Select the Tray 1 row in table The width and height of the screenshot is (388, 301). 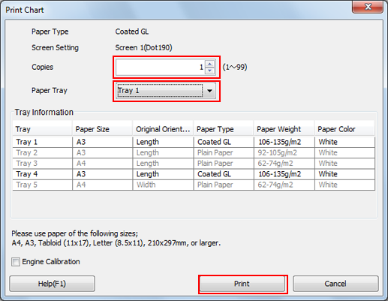coord(194,142)
